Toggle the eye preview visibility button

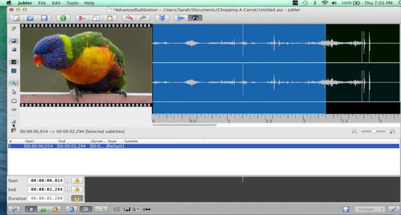point(195,18)
